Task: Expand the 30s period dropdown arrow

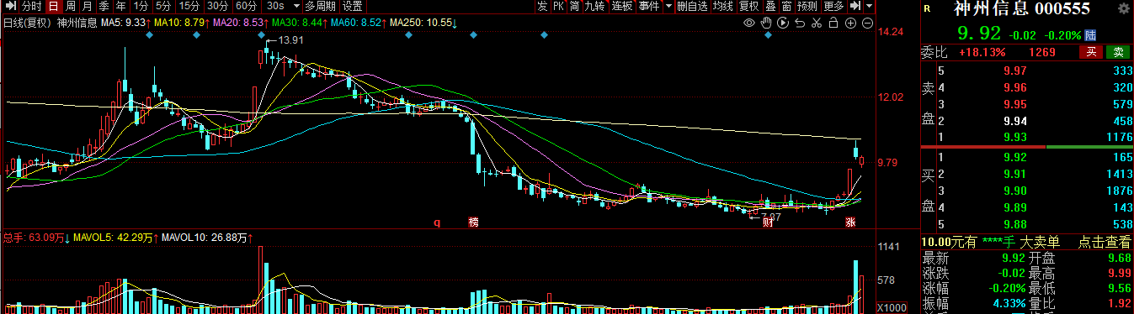Action: [x=295, y=6]
